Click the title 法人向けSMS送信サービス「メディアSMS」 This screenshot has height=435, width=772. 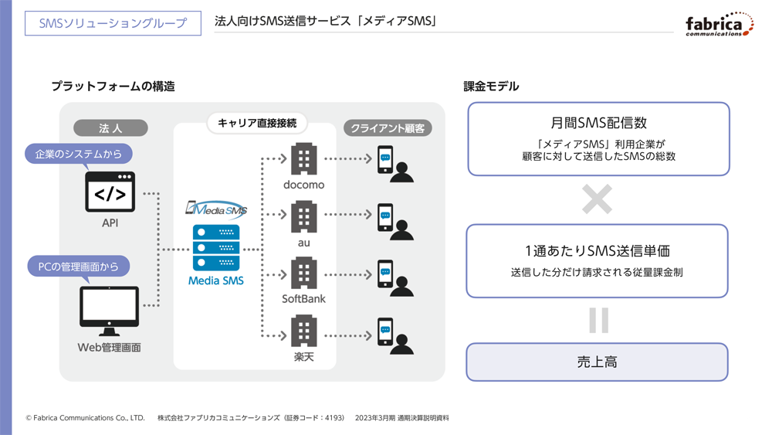pos(326,21)
